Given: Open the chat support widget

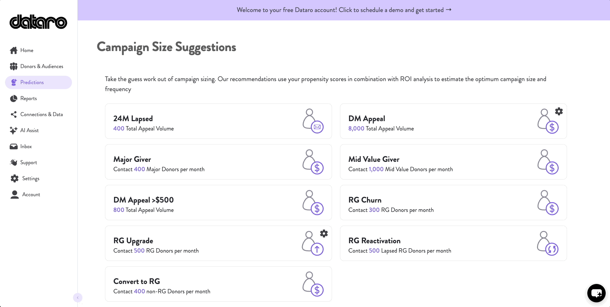Looking at the screenshot, I should [x=596, y=293].
